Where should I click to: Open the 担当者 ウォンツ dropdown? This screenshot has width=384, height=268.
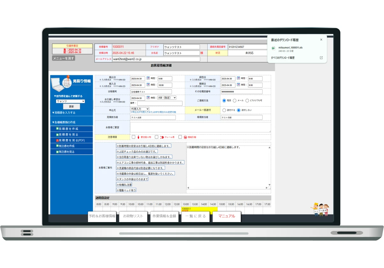pos(70,101)
